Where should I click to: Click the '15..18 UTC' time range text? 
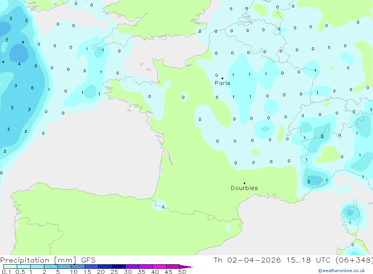(x=308, y=260)
